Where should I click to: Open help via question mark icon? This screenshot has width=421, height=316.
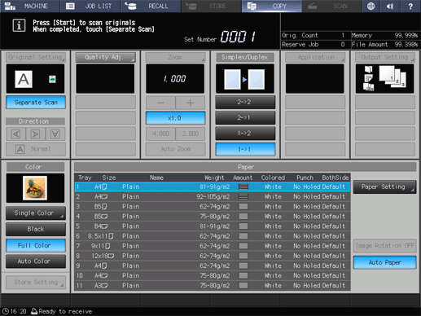tap(410, 6)
